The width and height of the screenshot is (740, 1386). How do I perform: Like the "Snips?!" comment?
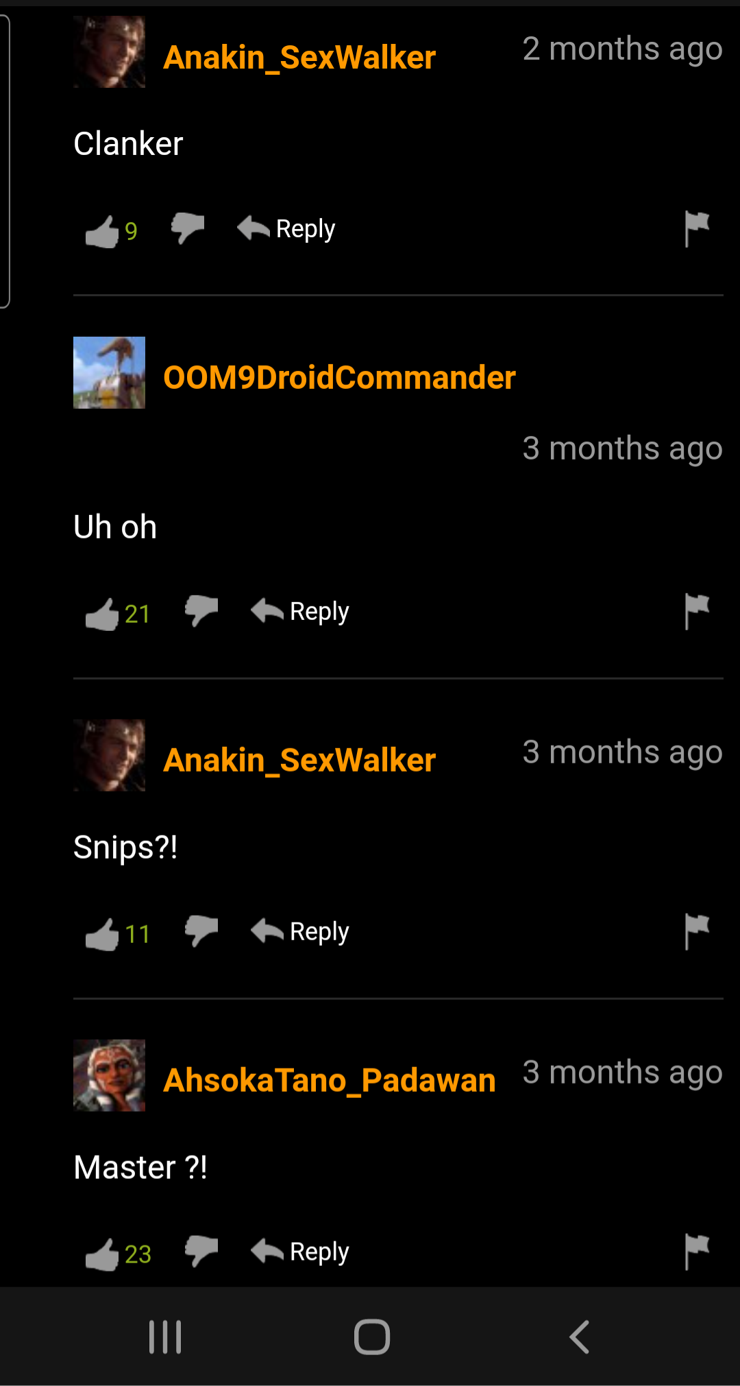point(102,934)
